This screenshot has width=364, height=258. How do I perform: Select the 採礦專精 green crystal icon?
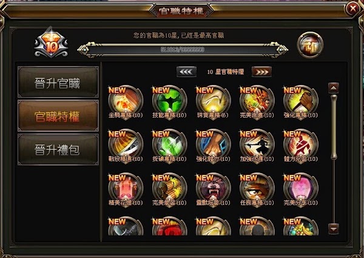[x=169, y=146]
